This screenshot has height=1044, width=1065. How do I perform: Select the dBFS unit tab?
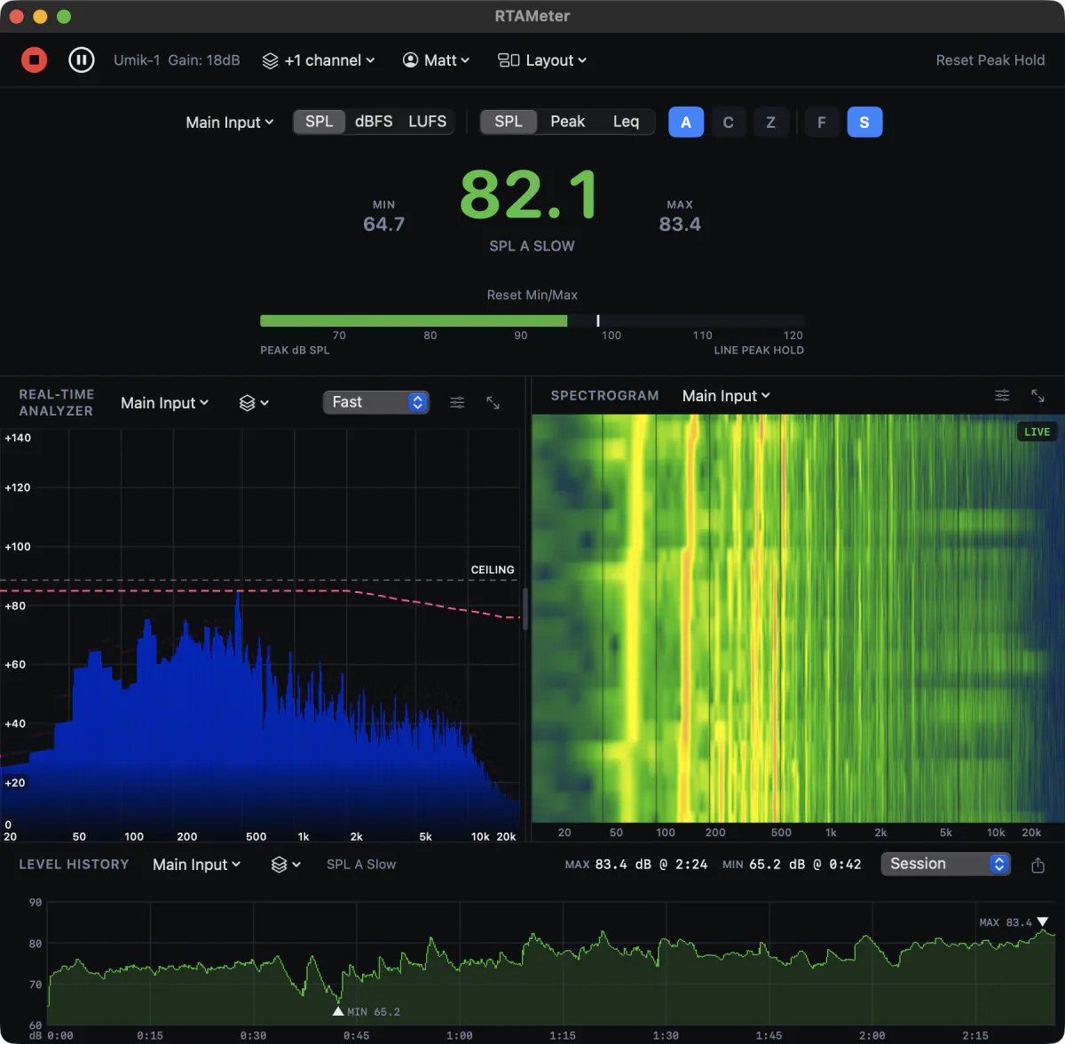coord(374,122)
